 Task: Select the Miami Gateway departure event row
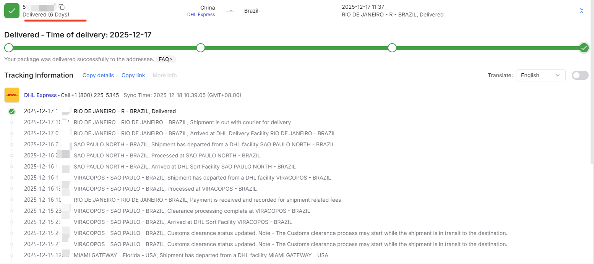(201, 255)
